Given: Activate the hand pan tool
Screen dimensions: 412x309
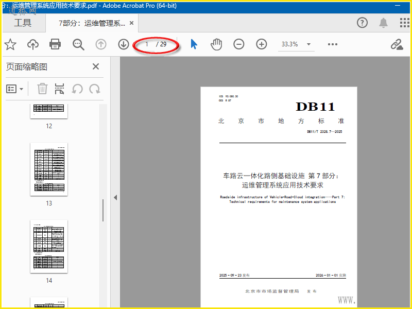Looking at the screenshot, I should pos(216,44).
